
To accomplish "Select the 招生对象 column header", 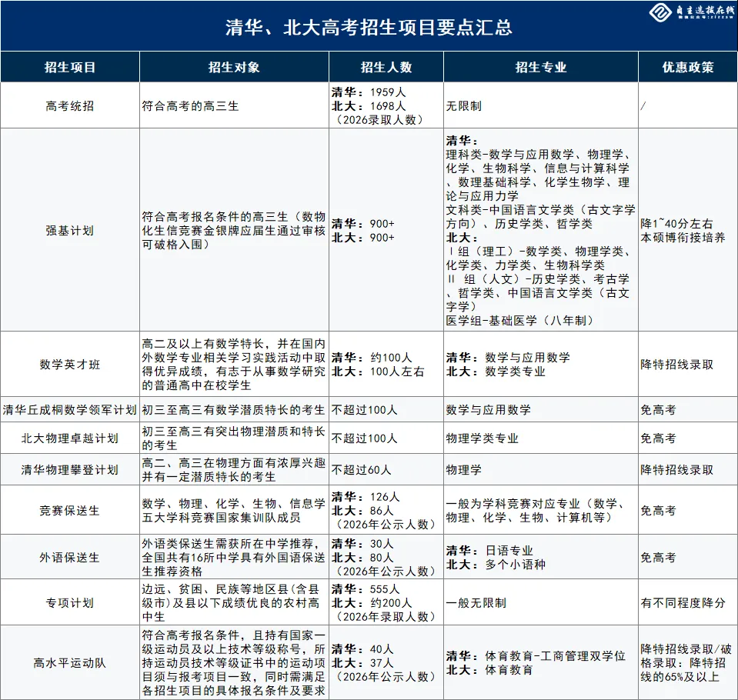I will pyautogui.click(x=235, y=67).
